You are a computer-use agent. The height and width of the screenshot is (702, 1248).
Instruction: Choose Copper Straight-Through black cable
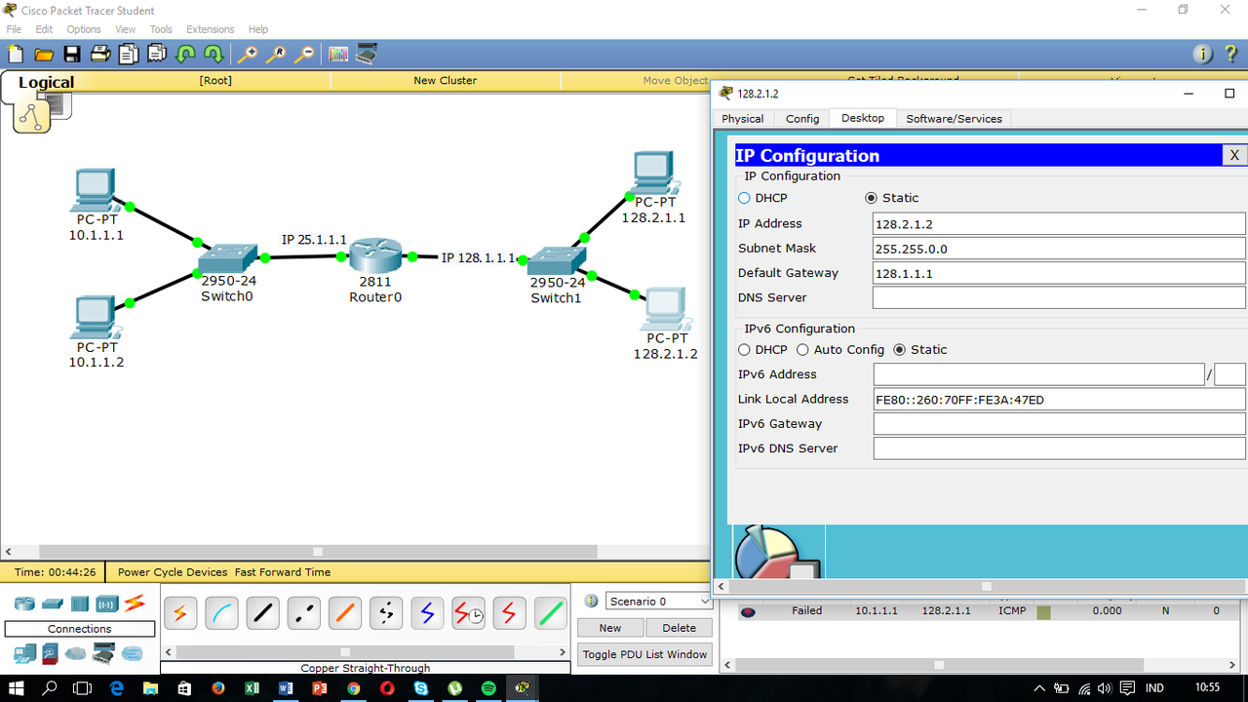[262, 613]
